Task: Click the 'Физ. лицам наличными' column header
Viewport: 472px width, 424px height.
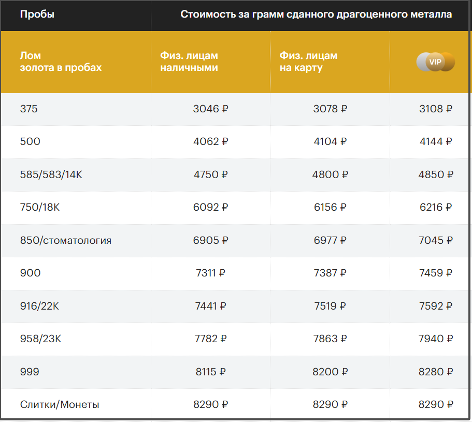Action: 189,62
